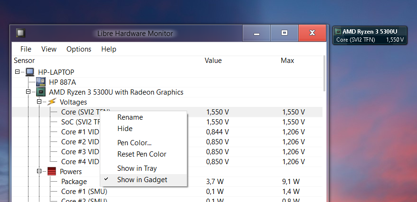Open the File menu
The height and width of the screenshot is (202, 417).
coord(26,49)
